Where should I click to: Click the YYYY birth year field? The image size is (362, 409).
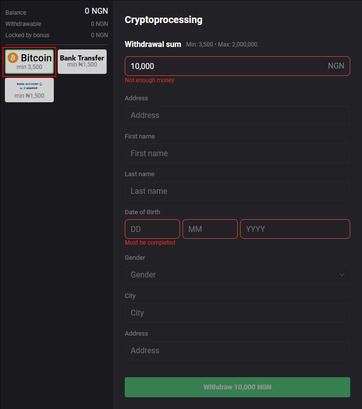click(295, 229)
